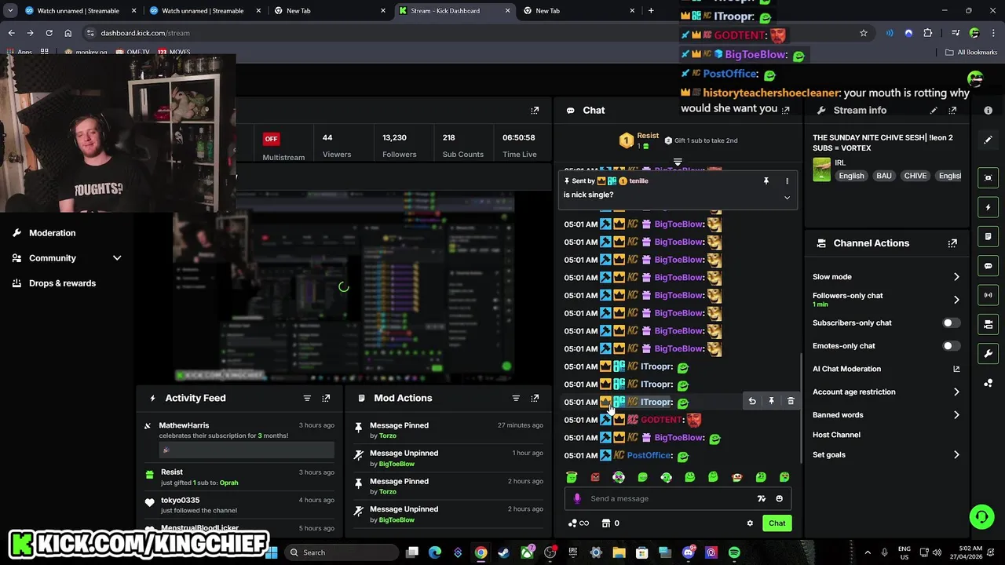The height and width of the screenshot is (565, 1005).
Task: Click the clip capture icon in sidebar
Action: 989,178
